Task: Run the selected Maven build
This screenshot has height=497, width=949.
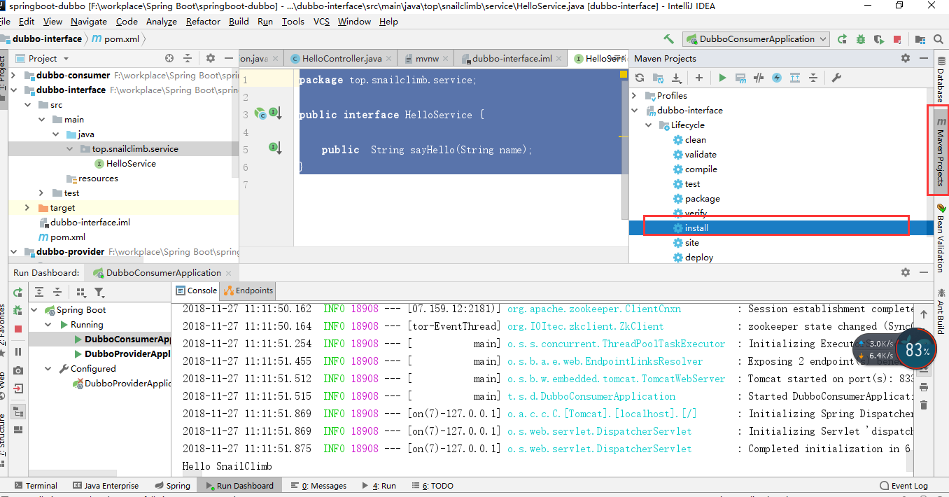Action: point(722,78)
